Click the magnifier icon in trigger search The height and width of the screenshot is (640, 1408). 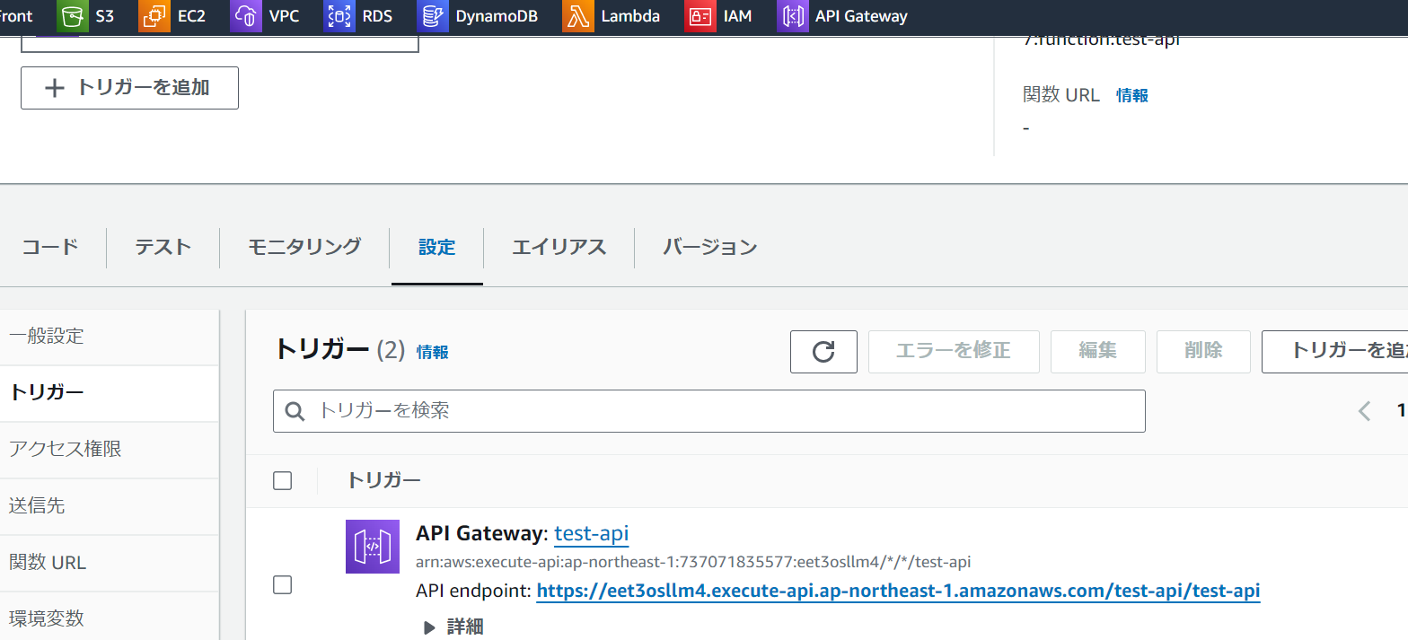295,411
